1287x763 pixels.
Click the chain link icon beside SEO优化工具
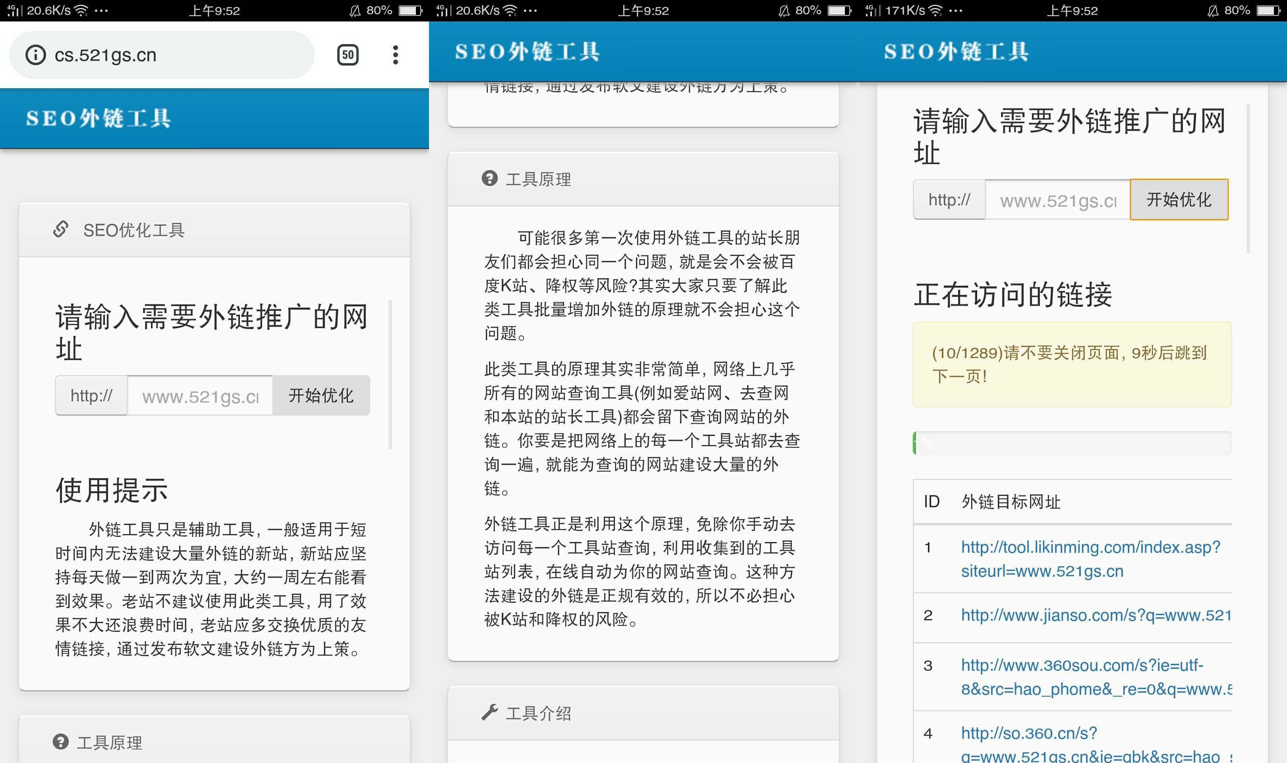click(x=61, y=229)
